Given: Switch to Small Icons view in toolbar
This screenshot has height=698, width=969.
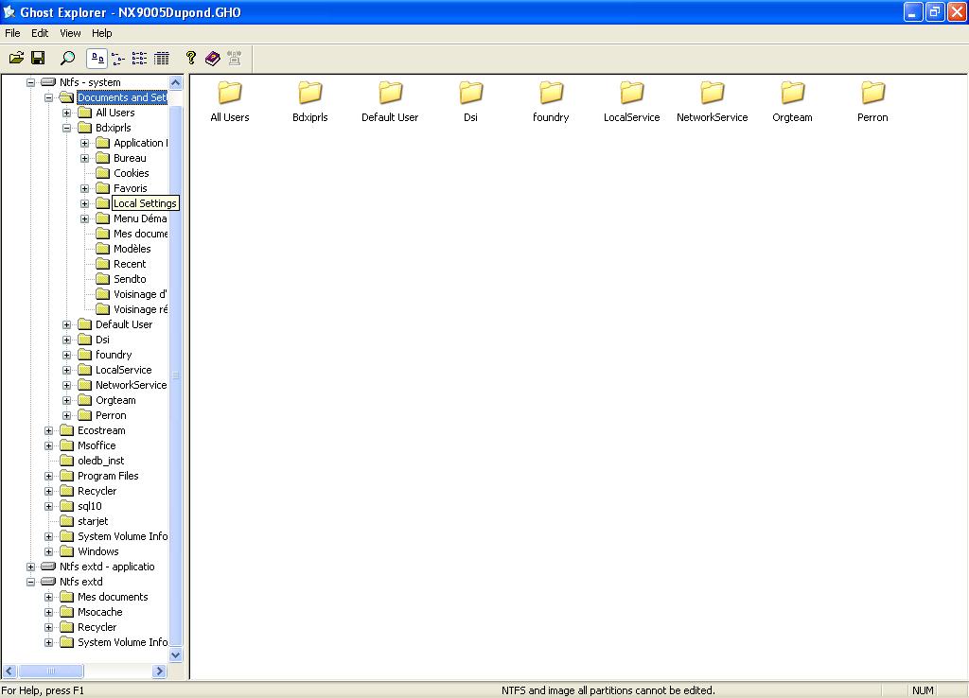Looking at the screenshot, I should 118,58.
